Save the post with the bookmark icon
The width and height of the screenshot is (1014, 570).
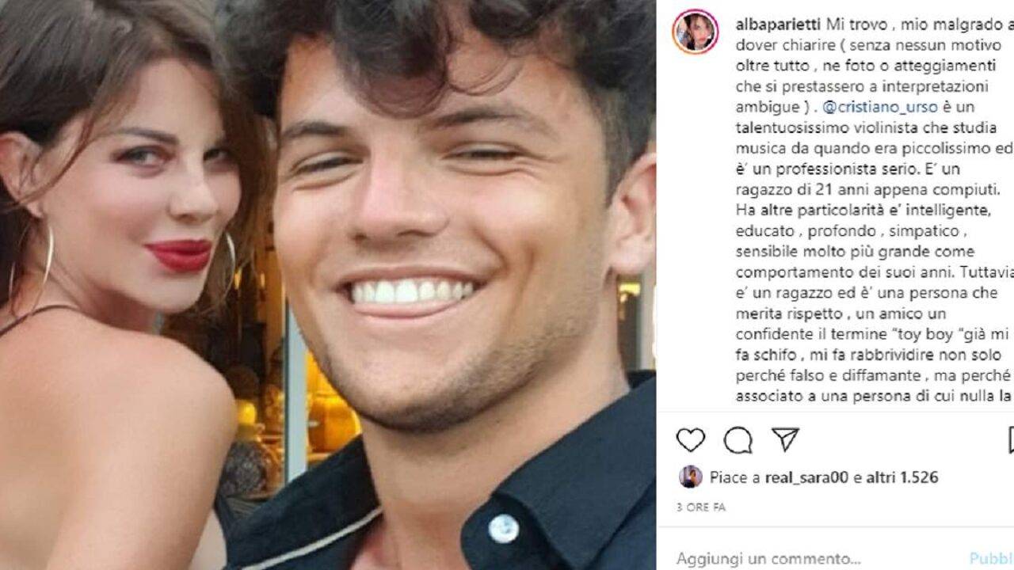pos(1010,439)
